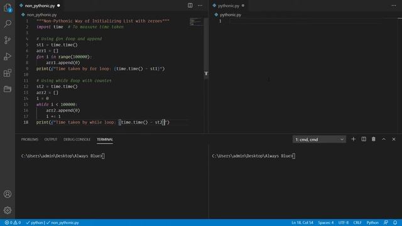Click 'while i < 100000:' on line 15
Screen dimensions: 402x226
click(x=57, y=105)
